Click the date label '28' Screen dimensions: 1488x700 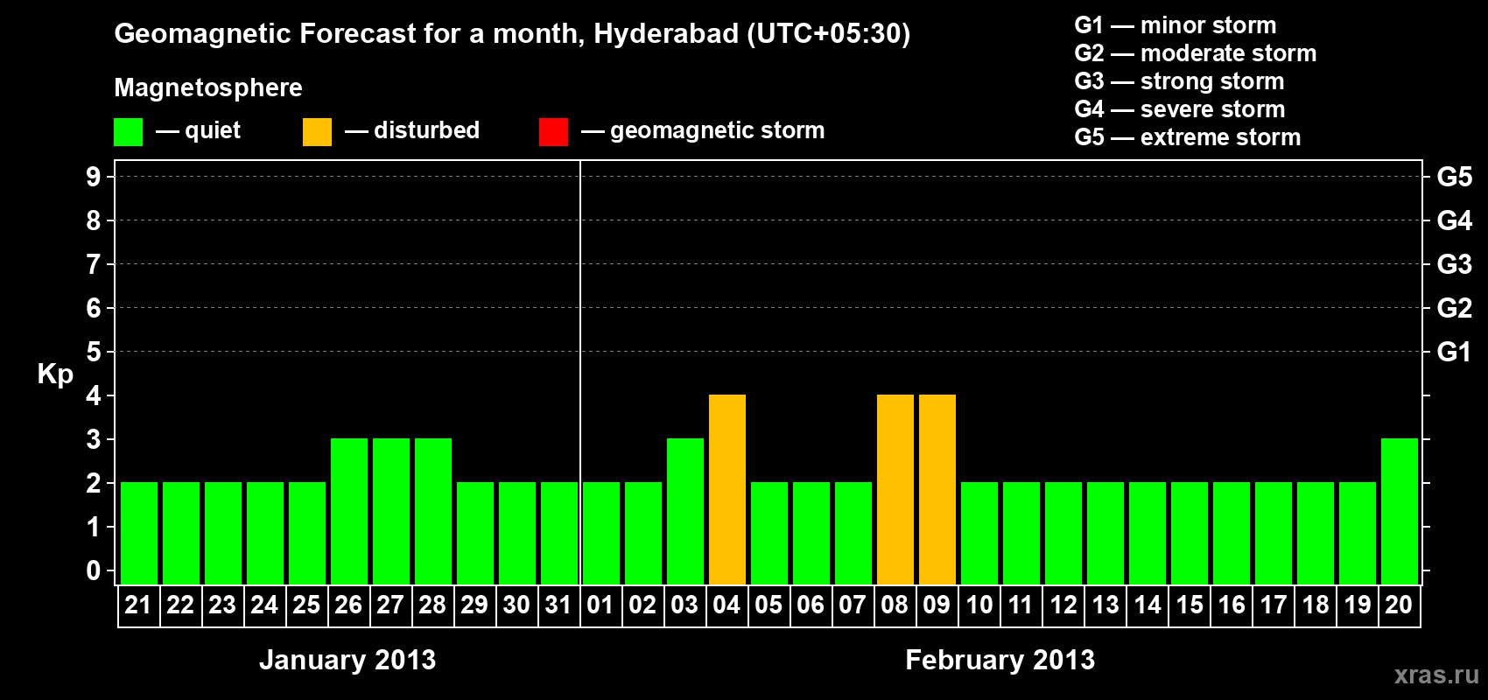tap(432, 605)
